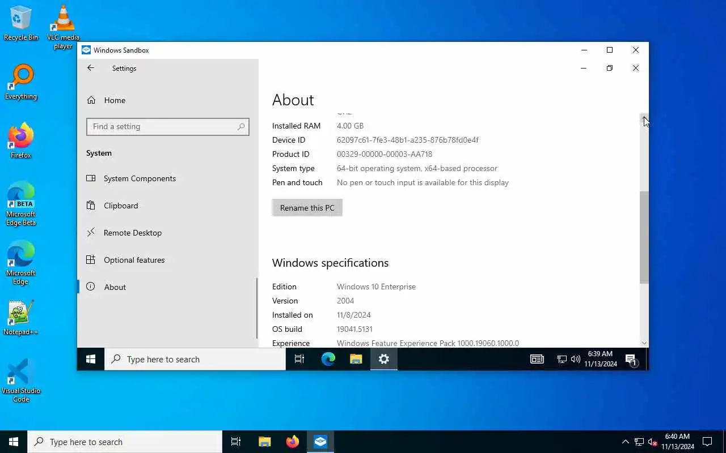The image size is (726, 453).
Task: Open Remote Desktop settings page
Action: click(x=167, y=233)
